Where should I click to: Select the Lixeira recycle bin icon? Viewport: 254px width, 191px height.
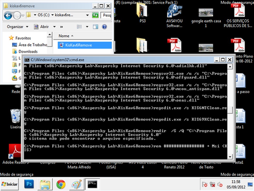(x=15, y=119)
